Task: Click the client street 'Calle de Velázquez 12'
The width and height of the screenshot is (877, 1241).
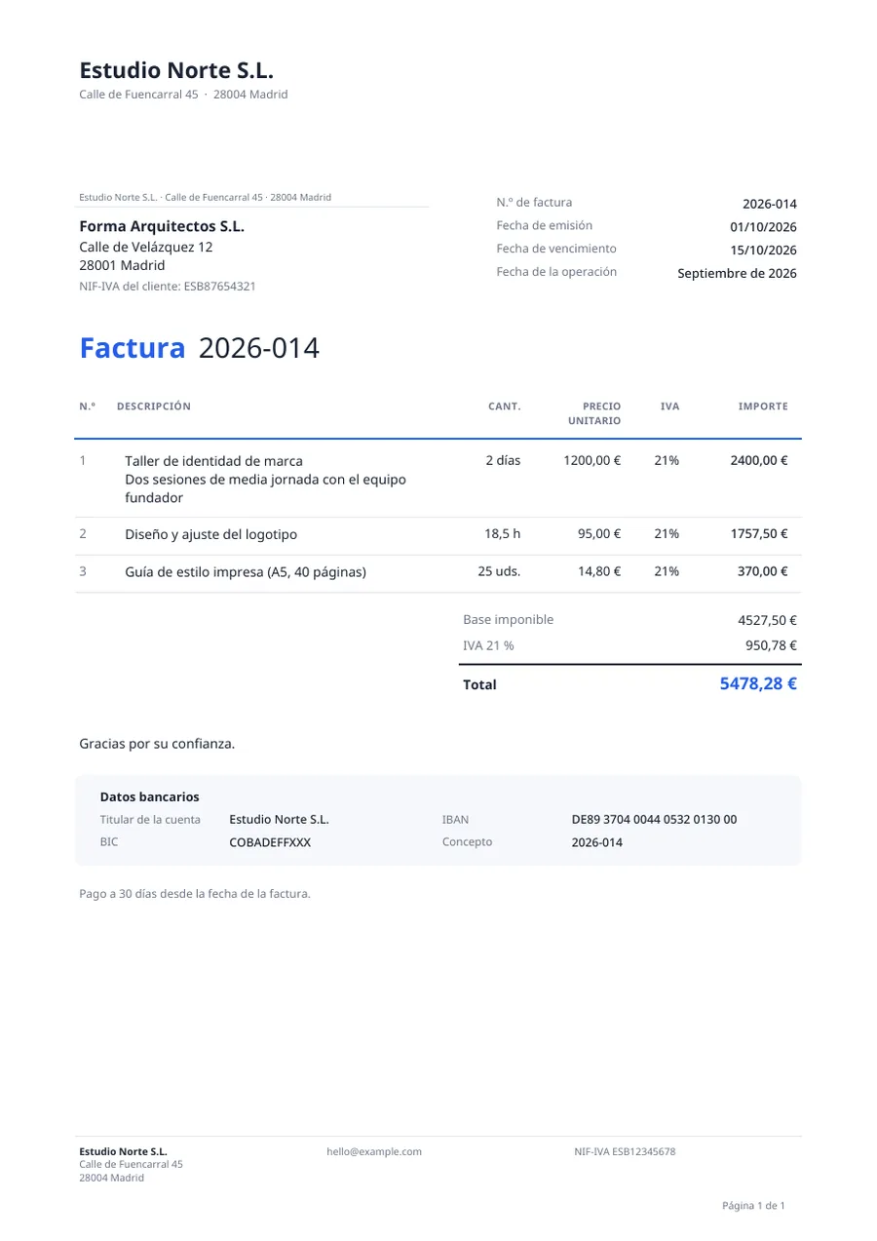Action: tap(146, 248)
